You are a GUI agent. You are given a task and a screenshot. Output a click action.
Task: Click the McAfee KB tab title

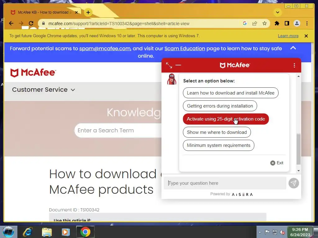45,12
